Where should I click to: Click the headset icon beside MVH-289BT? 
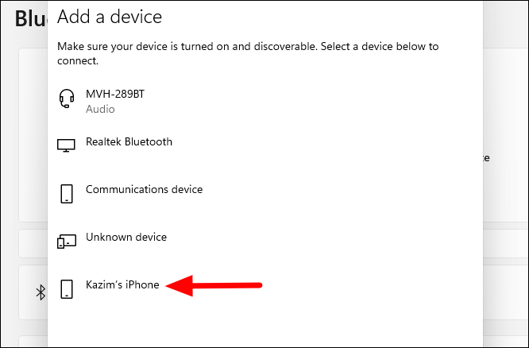[x=67, y=99]
